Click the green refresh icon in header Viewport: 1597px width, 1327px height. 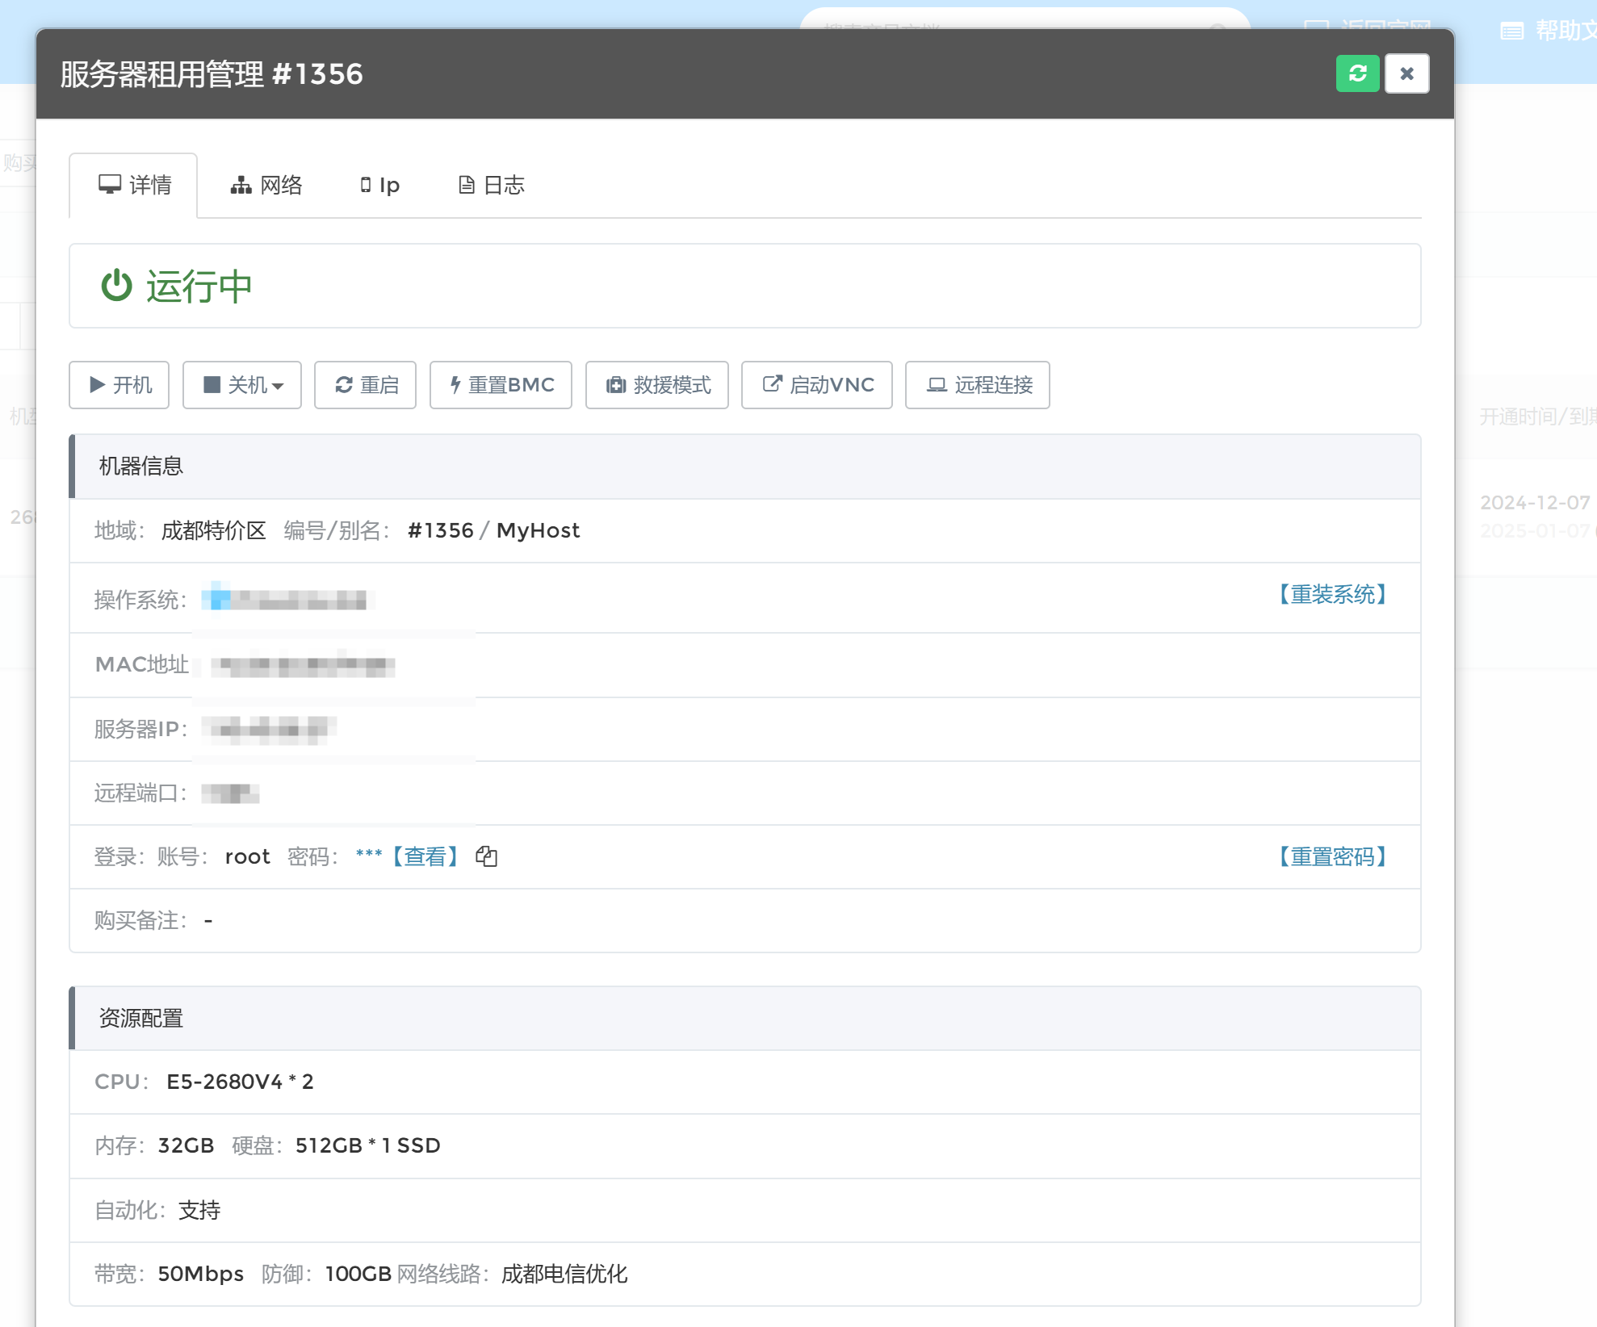pos(1357,73)
